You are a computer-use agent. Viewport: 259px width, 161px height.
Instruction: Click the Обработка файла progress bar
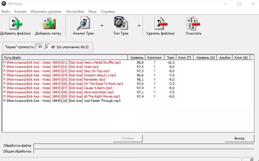pyautogui.click(x=144, y=146)
